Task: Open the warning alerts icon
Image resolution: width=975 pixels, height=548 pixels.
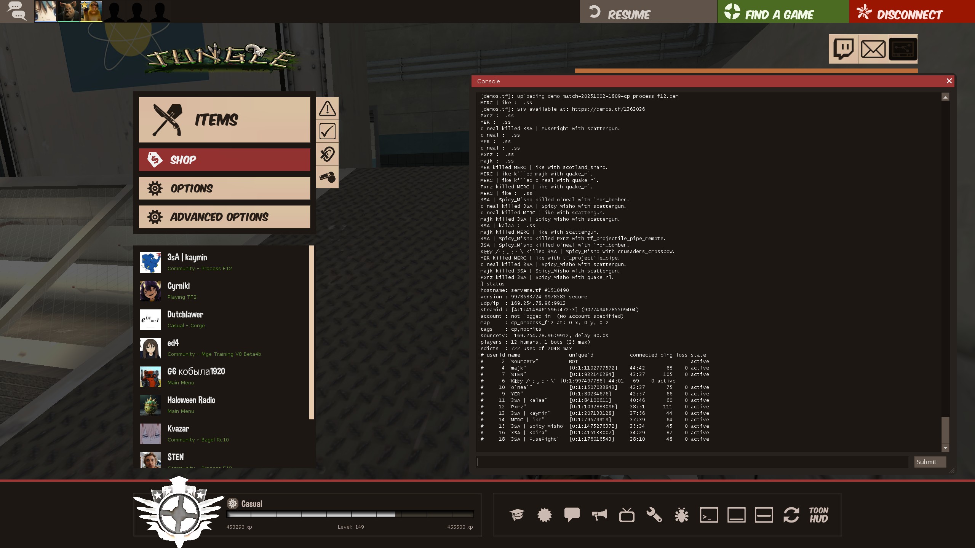Action: (327, 109)
